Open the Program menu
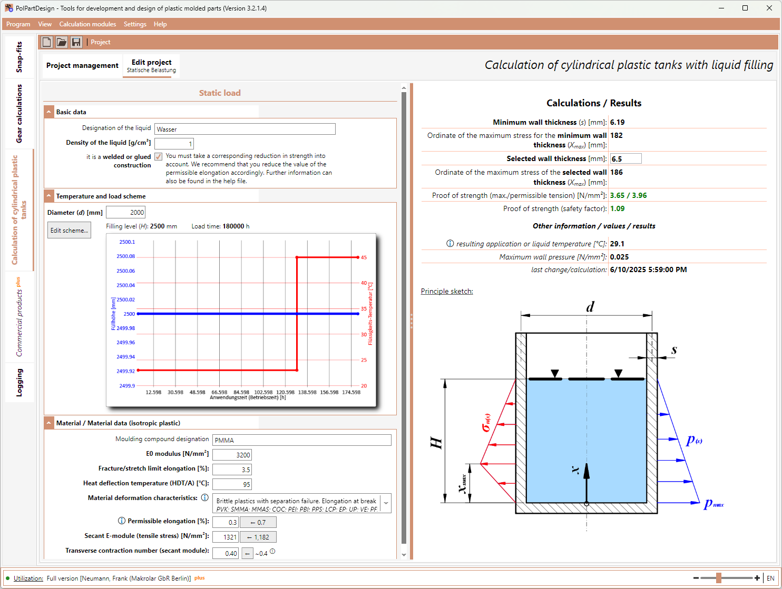The height and width of the screenshot is (589, 782). click(18, 24)
